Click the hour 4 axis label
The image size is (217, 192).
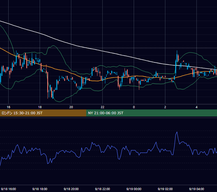point(197,107)
